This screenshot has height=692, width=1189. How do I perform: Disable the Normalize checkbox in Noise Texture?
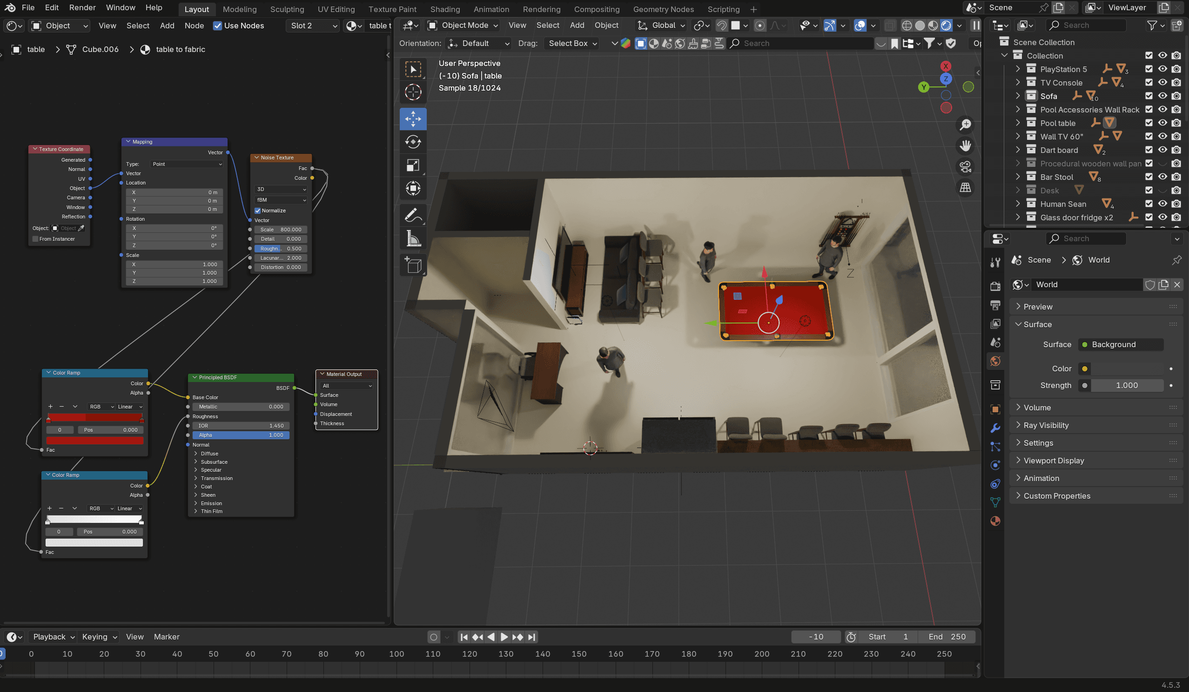pos(258,211)
